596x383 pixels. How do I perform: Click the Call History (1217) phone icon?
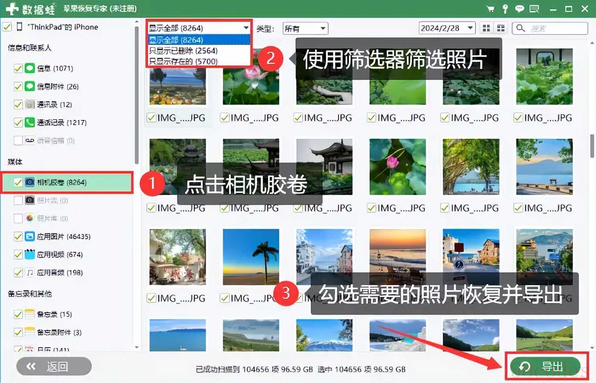tap(29, 123)
